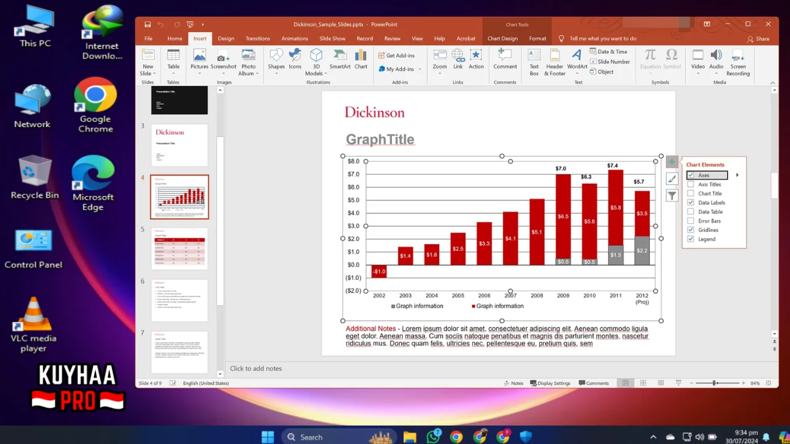Click the Save icon in title bar

click(x=148, y=24)
